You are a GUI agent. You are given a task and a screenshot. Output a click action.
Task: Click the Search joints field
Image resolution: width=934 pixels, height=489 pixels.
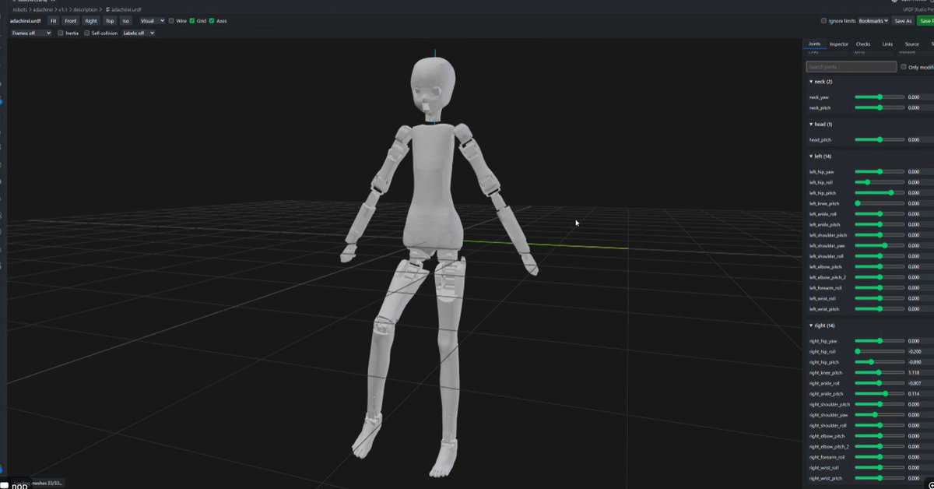pos(851,67)
